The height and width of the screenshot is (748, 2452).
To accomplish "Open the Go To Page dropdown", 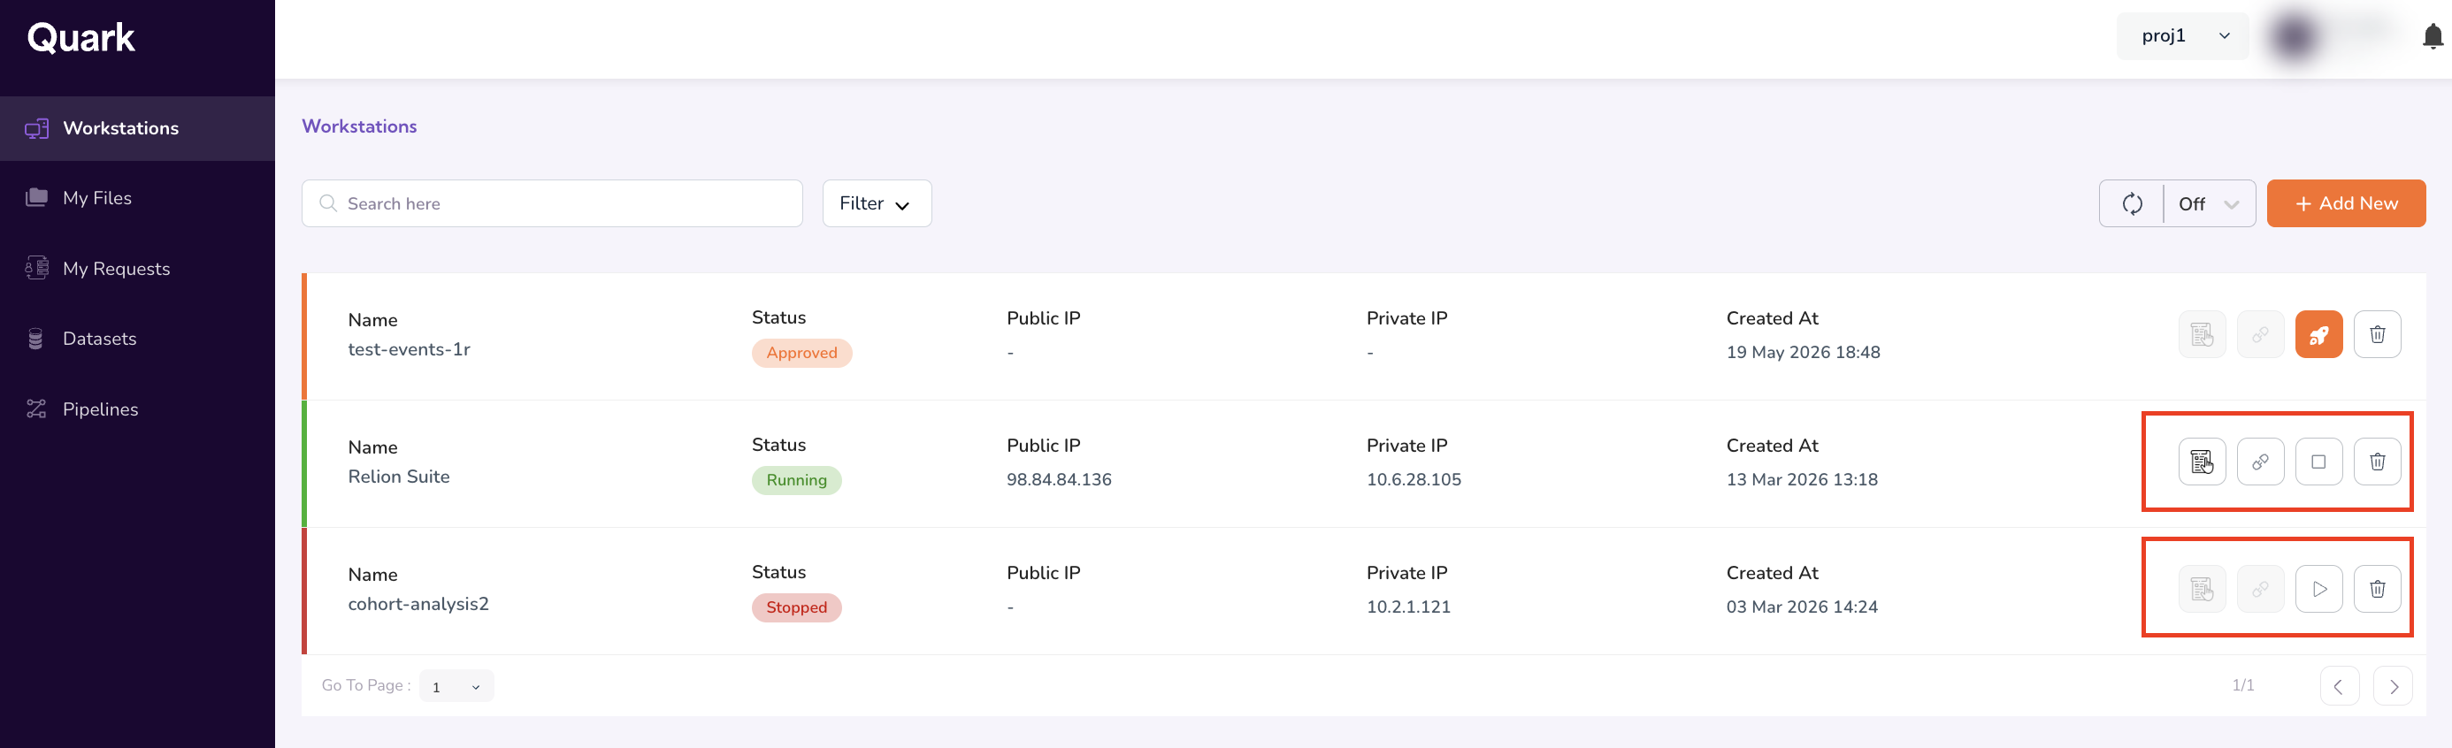I will click(456, 686).
